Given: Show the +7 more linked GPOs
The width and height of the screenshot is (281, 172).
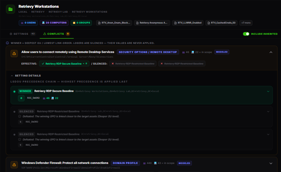Looking at the screenshot, I should [246, 23].
